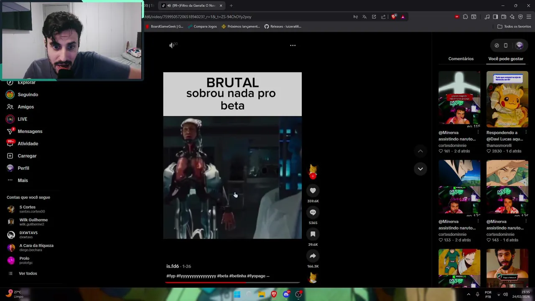Viewport: 535px width, 301px height.
Task: Open Próximos lançamentos bookmark
Action: 241,26
